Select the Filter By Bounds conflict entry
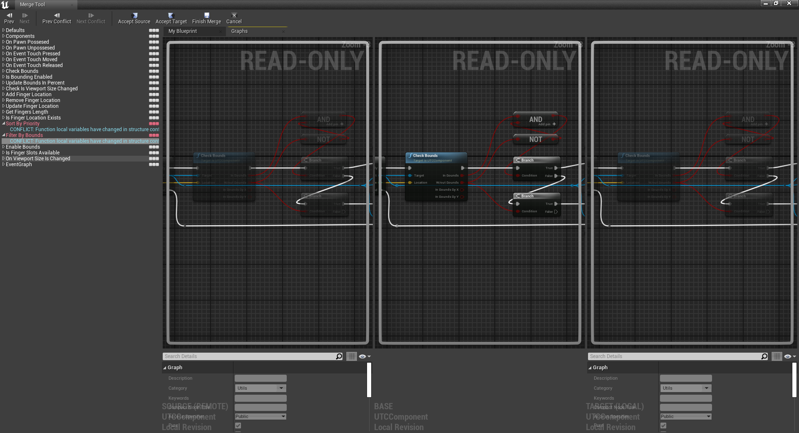The image size is (799, 433). 24,135
